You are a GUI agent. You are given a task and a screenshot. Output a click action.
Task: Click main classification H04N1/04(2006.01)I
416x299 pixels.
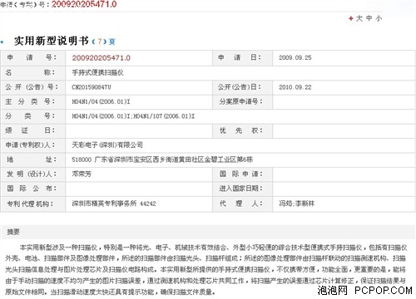coord(101,101)
